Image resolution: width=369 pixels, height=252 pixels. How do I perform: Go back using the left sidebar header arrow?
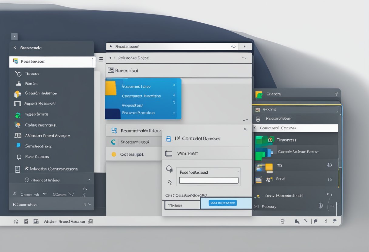[x=15, y=48]
